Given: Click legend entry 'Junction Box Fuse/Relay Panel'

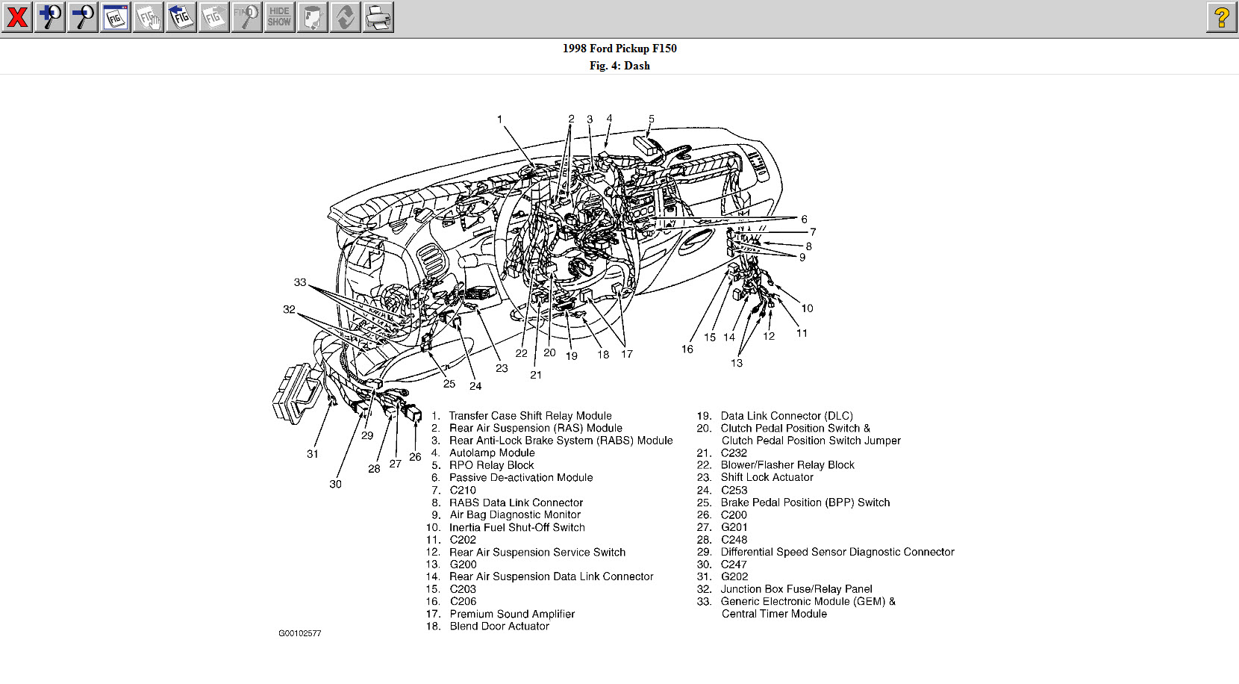Looking at the screenshot, I should [x=796, y=589].
